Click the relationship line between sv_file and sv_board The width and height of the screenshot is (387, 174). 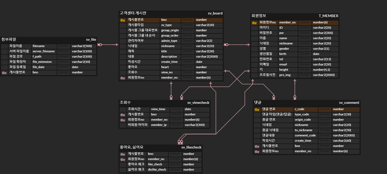pos(108,45)
